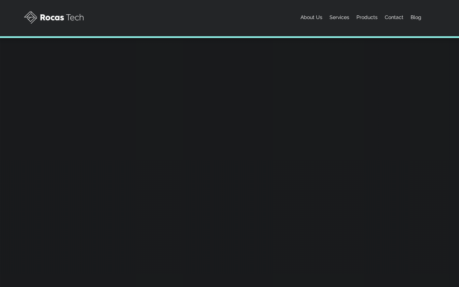Open the About Us page
Image resolution: width=459 pixels, height=287 pixels.
click(311, 17)
